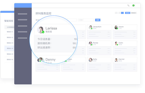Screen dimensions: 145x93
Task: Select the name Randy
Action: pos(95,43)
